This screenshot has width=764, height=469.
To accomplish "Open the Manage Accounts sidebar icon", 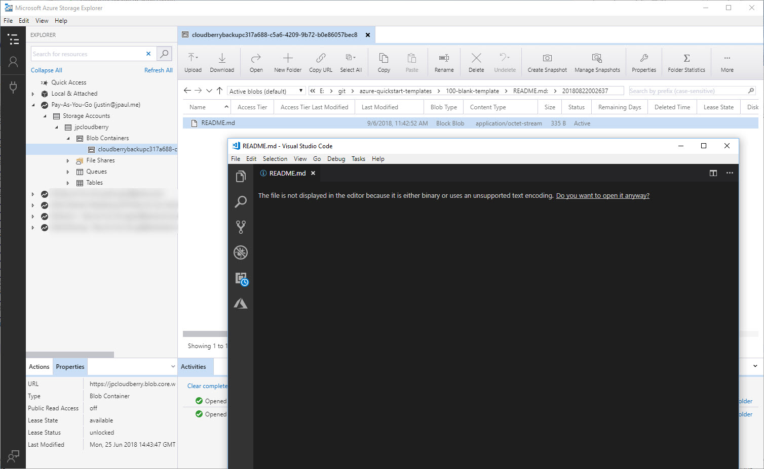I will coord(13,62).
